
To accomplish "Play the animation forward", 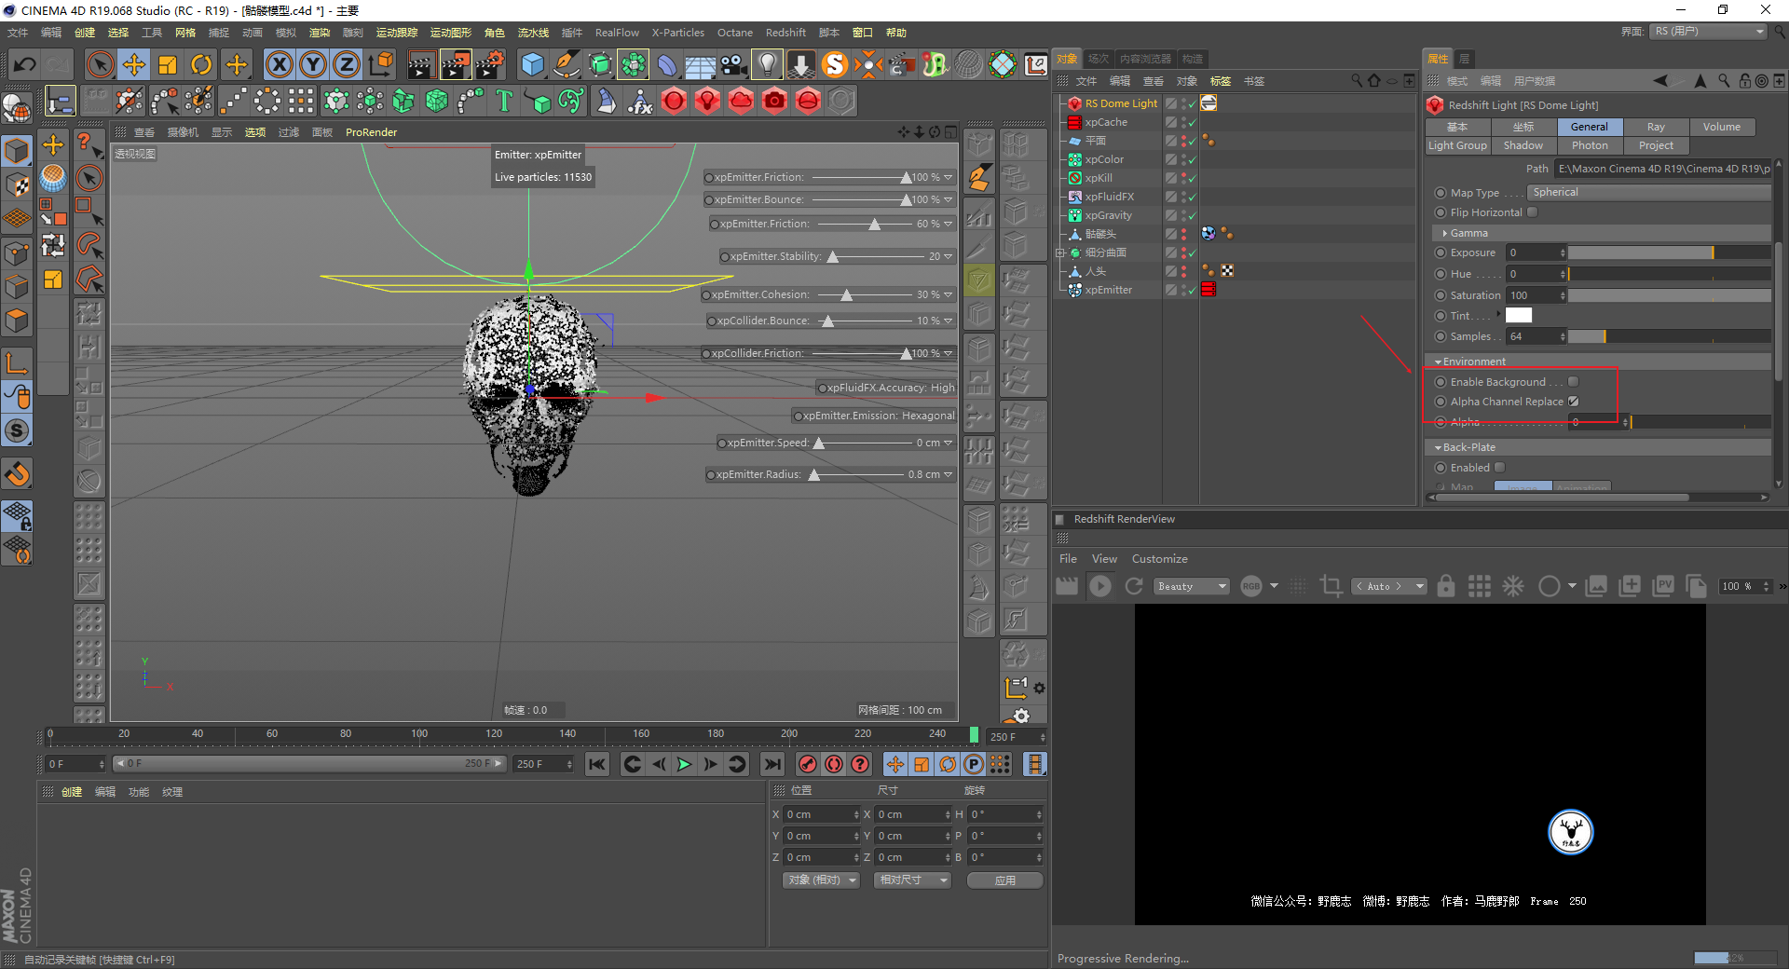I will pos(684,764).
